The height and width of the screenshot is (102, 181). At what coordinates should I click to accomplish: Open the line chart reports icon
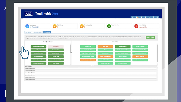click(x=149, y=17)
